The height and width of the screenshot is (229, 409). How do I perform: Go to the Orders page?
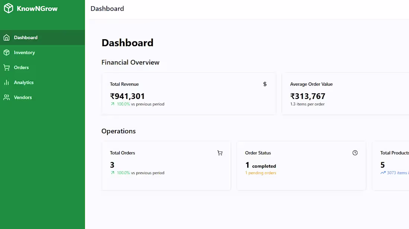(x=21, y=67)
